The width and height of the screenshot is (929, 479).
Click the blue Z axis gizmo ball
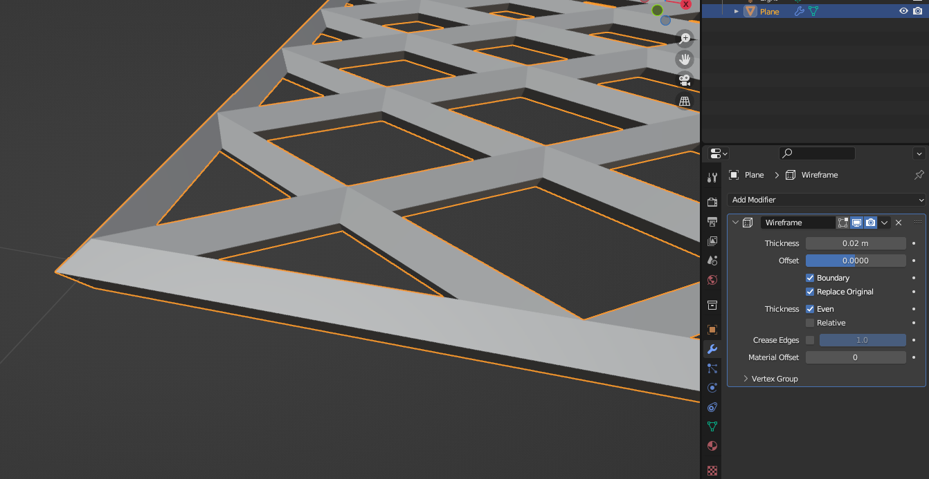pyautogui.click(x=665, y=20)
